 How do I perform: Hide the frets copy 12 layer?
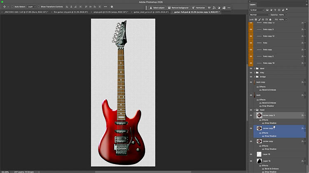251,36
